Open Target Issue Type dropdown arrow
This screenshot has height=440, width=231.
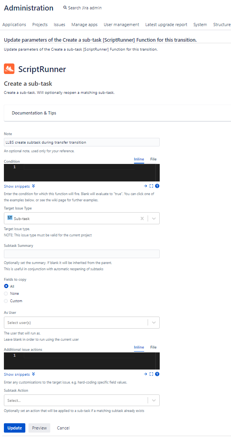pos(154,218)
